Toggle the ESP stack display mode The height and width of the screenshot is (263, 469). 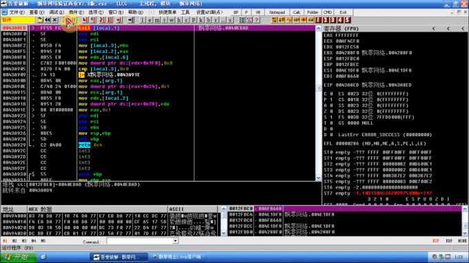point(436,241)
